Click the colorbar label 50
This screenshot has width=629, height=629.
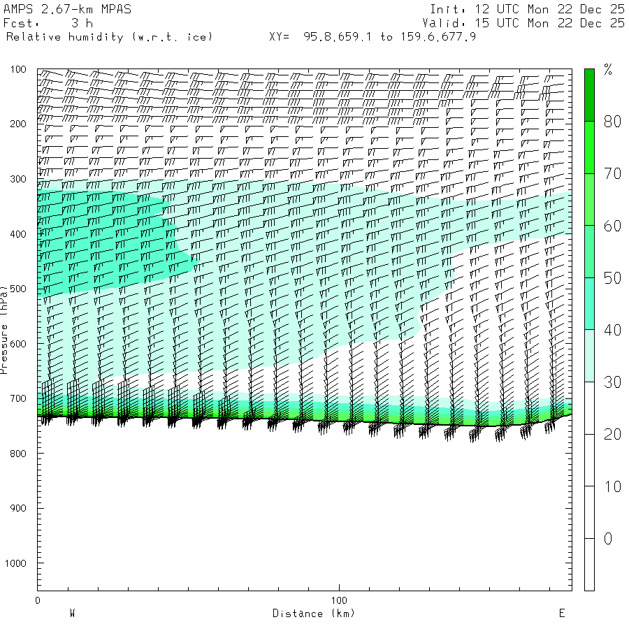pyautogui.click(x=612, y=278)
